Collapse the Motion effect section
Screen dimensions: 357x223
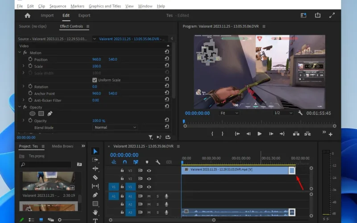20,52
